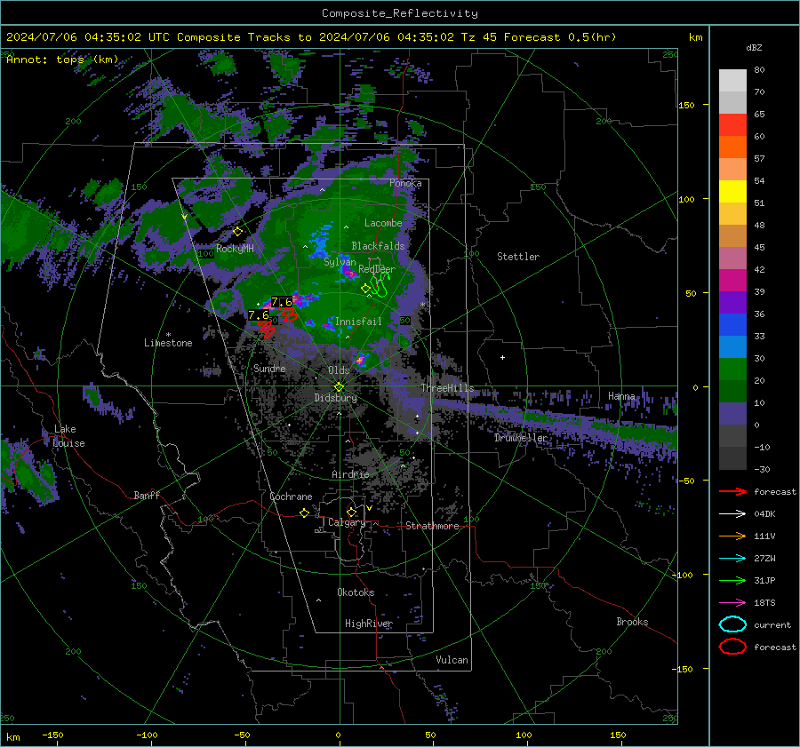
Task: Click the white 04DK arrow in the legend
Action: click(x=732, y=513)
